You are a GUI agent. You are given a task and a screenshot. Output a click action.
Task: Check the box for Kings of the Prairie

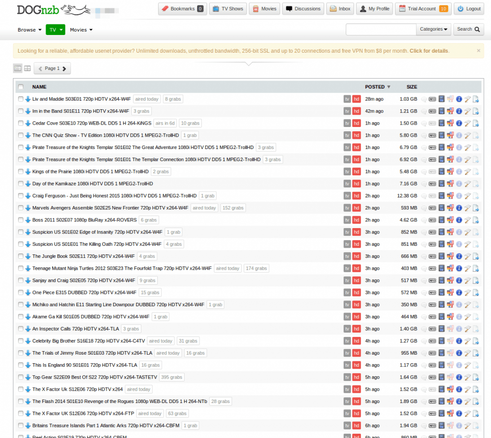click(x=21, y=172)
